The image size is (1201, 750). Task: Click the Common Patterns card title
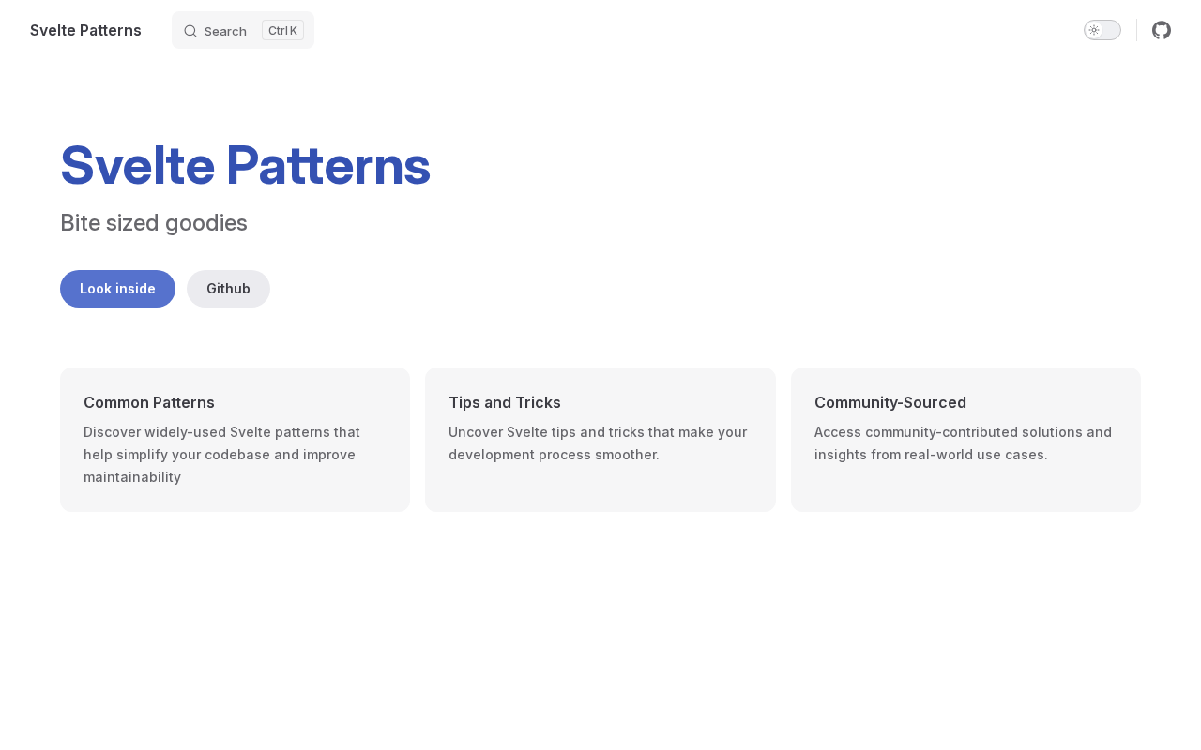coord(149,402)
